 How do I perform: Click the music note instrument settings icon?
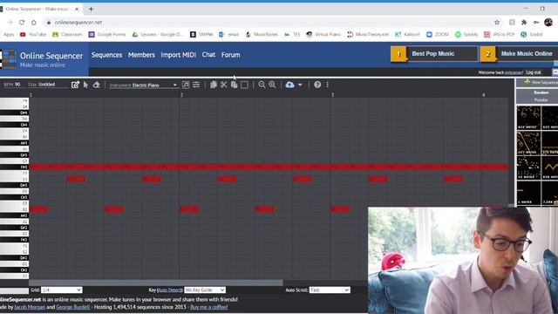point(186,85)
